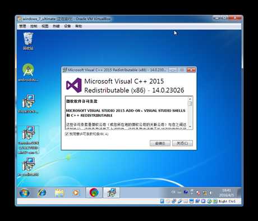
Task: Click the shared folders indicator in the VirtualBox status bar
Action: tap(186, 201)
